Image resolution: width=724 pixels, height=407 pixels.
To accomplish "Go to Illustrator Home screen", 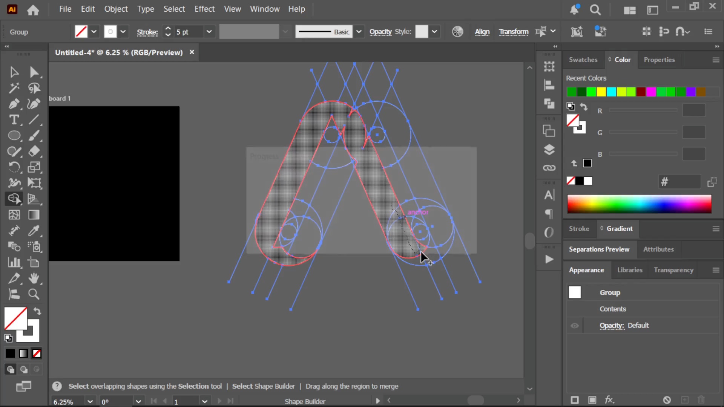I will pos(33,10).
